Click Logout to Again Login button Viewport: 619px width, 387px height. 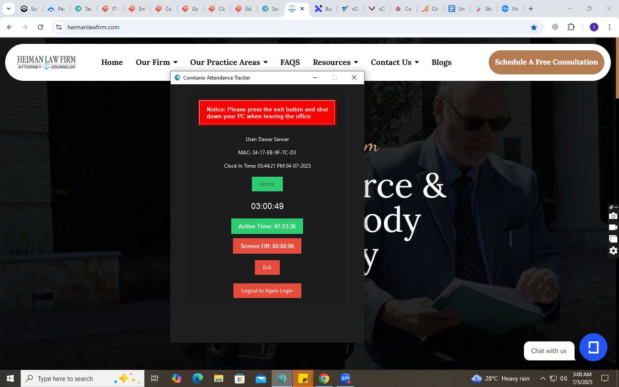pyautogui.click(x=267, y=291)
